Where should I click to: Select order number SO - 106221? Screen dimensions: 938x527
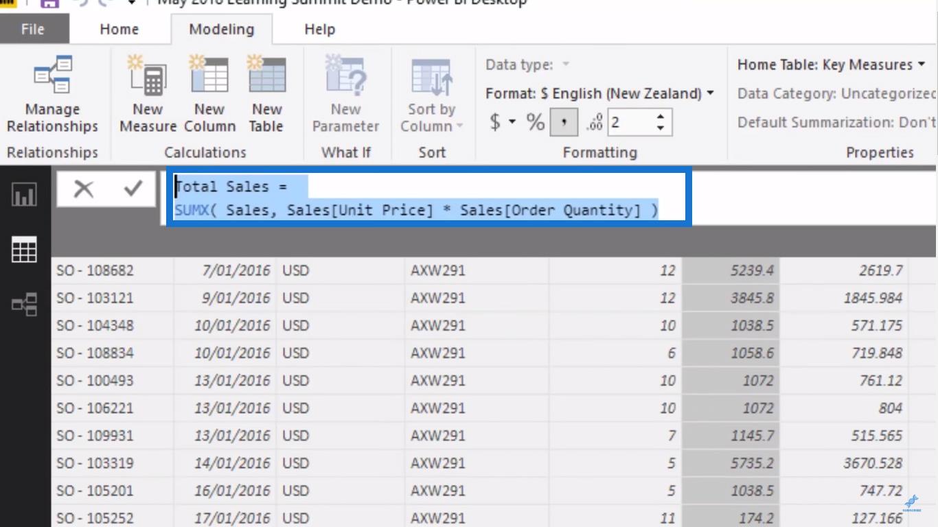pyautogui.click(x=95, y=408)
